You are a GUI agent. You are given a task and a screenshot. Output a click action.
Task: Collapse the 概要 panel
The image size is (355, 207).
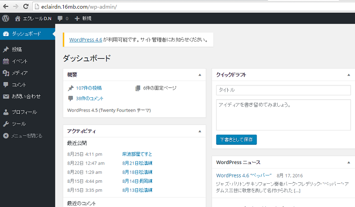pos(200,75)
